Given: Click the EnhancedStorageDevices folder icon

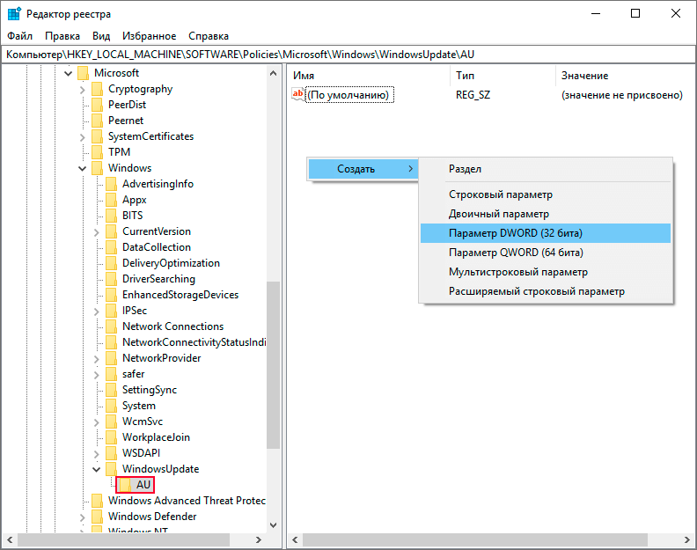Looking at the screenshot, I should [112, 295].
